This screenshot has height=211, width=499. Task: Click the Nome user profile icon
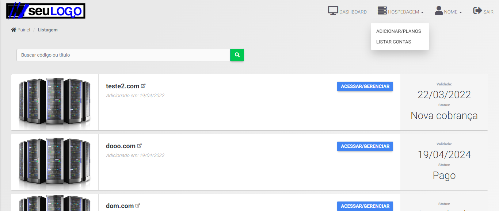439,11
